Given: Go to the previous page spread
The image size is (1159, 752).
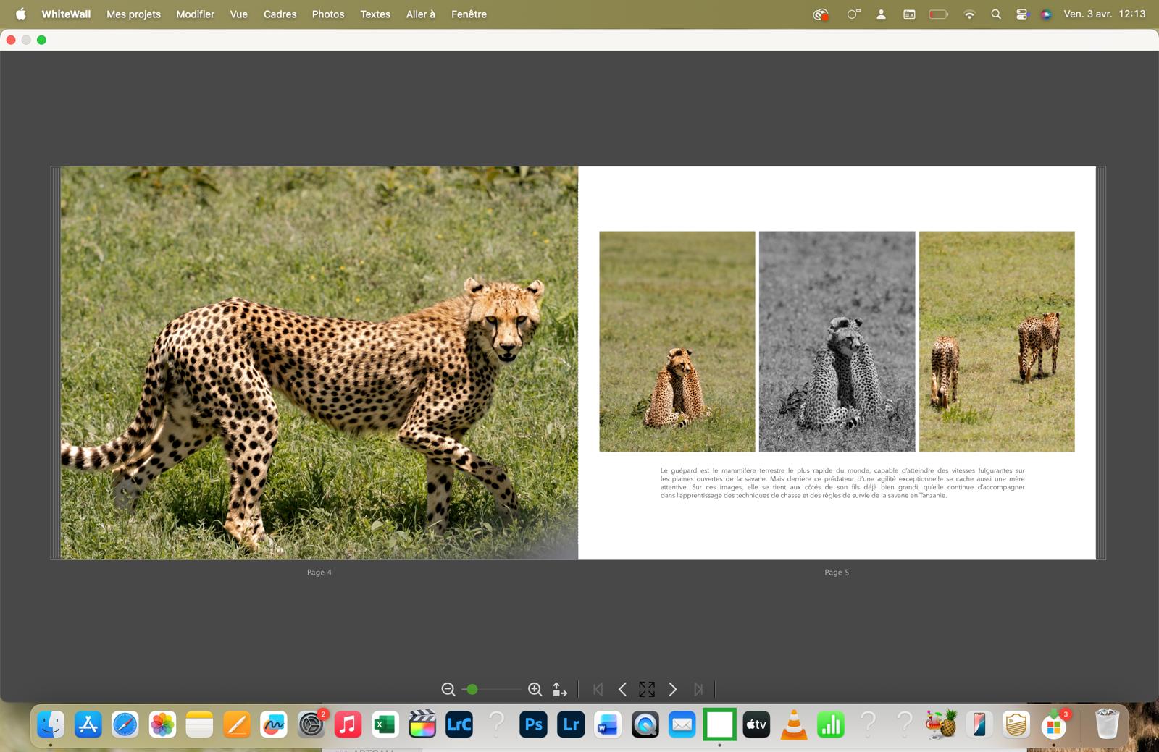Looking at the screenshot, I should 622,689.
